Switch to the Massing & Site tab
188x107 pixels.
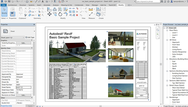[67, 5]
